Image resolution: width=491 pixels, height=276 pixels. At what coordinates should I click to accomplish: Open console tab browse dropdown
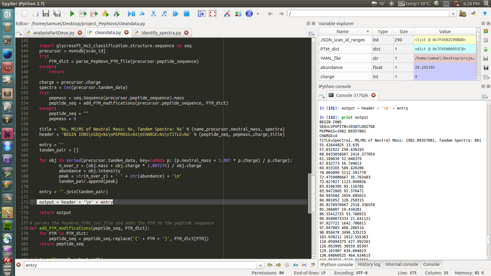pyautogui.click(x=322, y=96)
